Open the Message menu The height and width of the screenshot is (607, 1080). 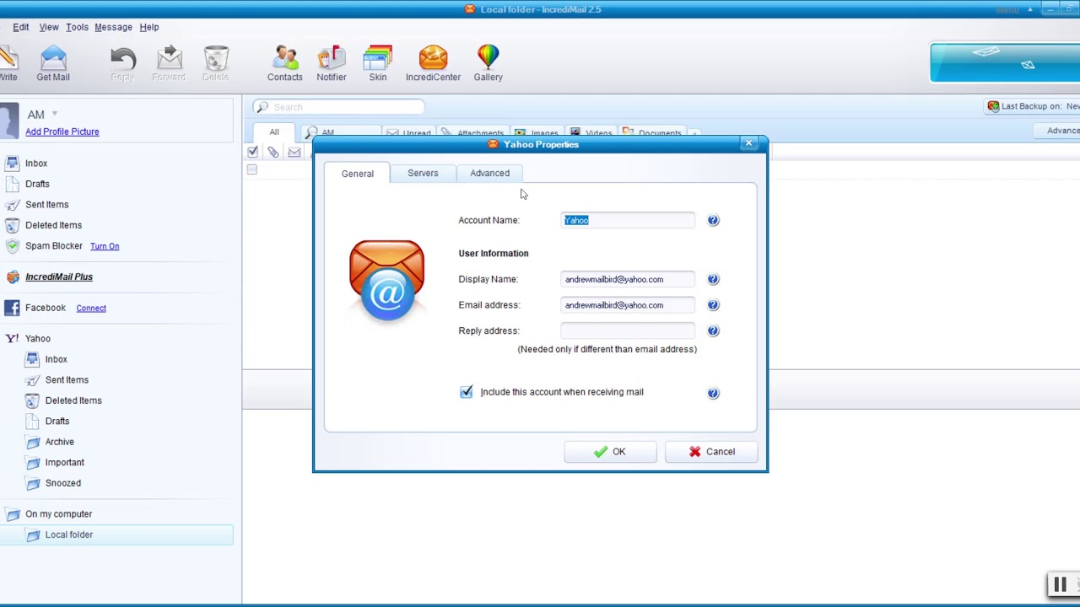pos(113,27)
